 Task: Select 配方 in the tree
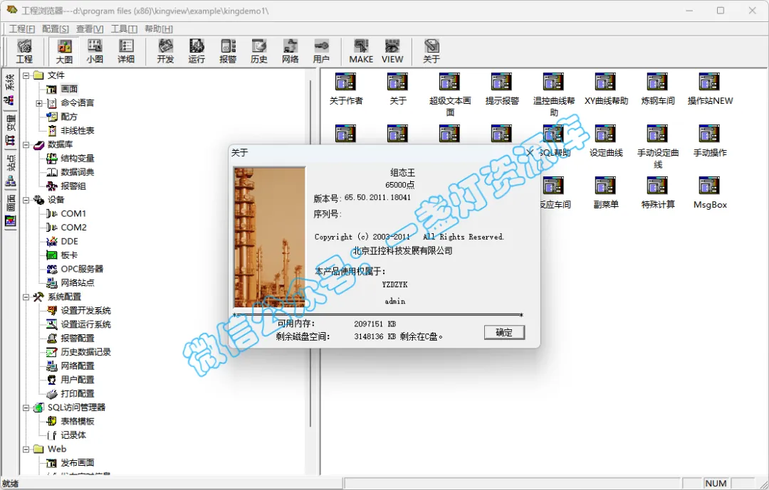coord(68,117)
